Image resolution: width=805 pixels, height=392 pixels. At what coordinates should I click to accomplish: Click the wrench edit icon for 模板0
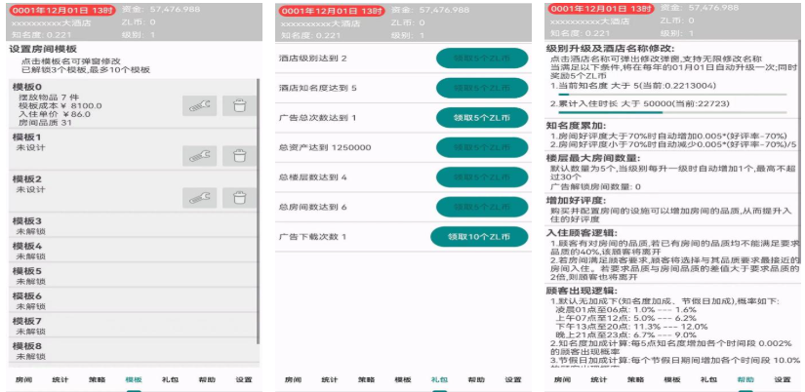pos(199,105)
